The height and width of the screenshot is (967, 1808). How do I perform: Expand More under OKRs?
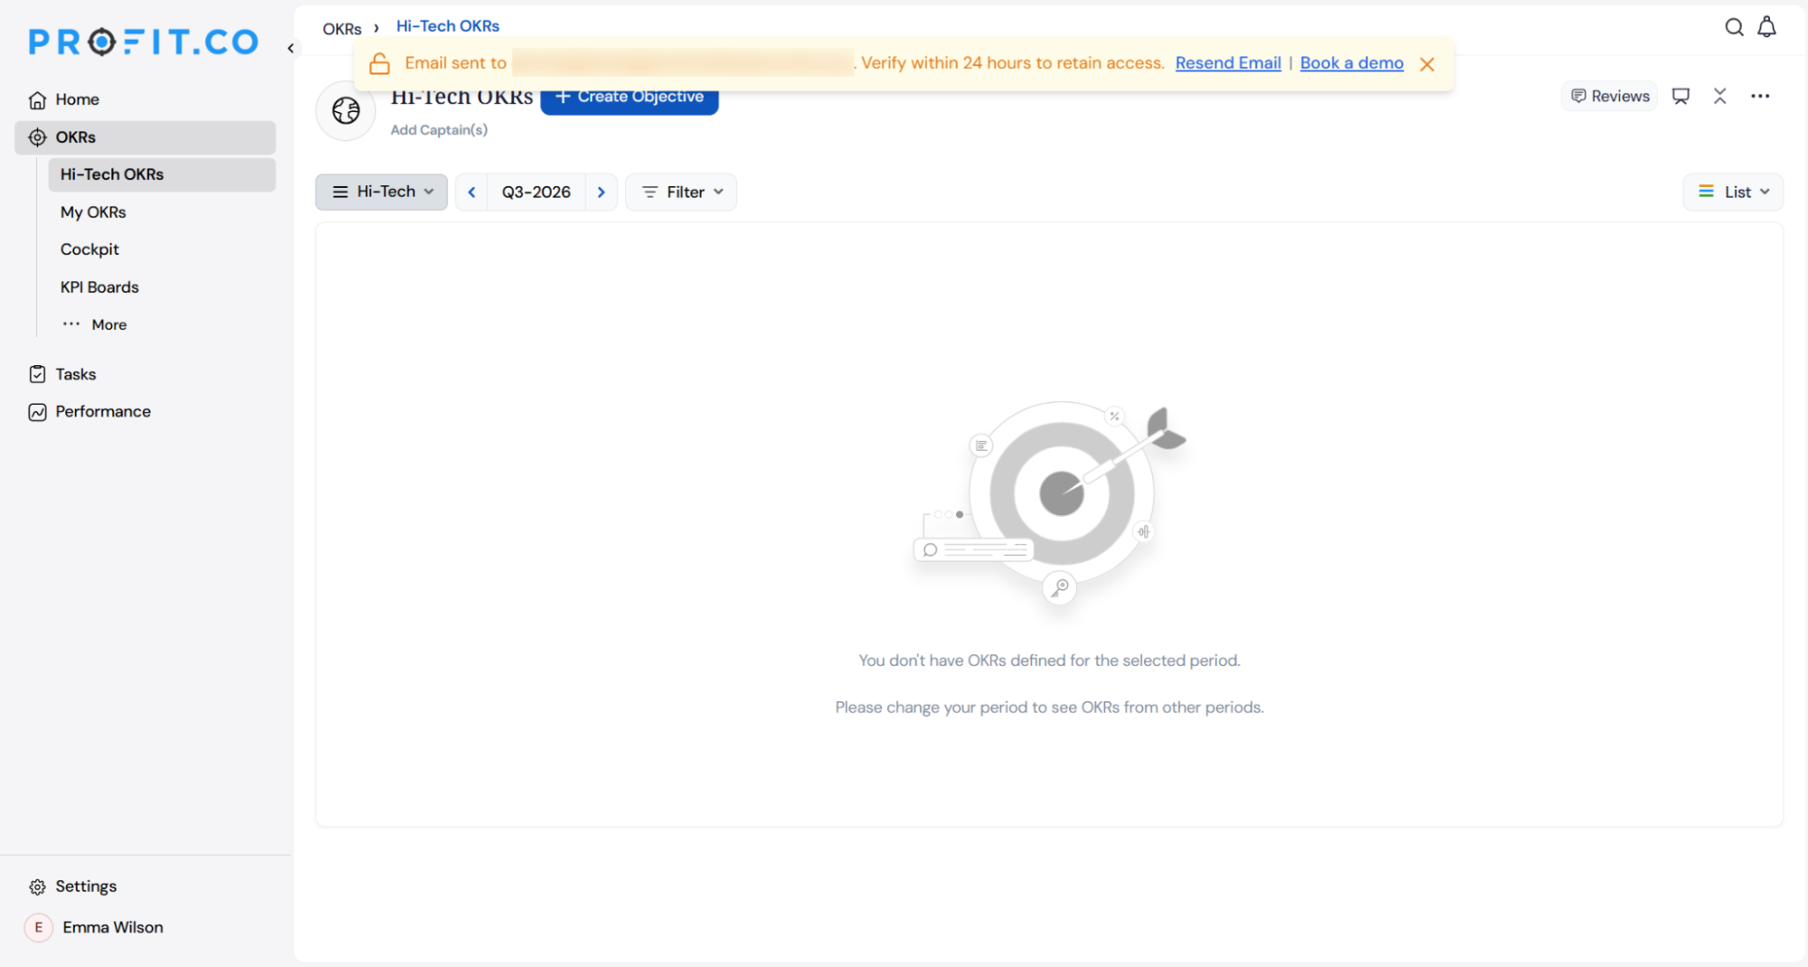click(x=94, y=324)
